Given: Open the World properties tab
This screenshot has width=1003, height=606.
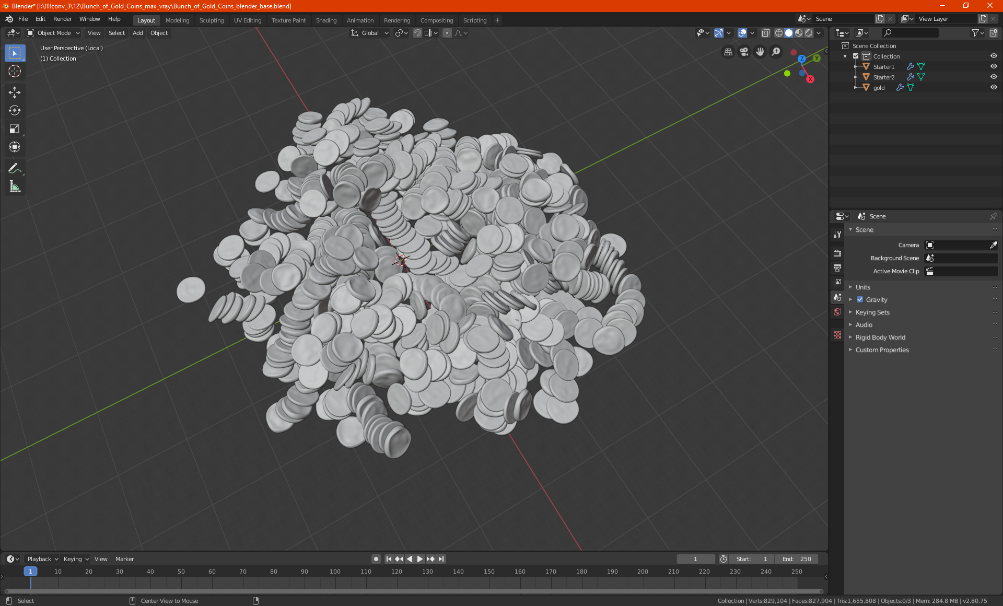Looking at the screenshot, I should pos(837,312).
